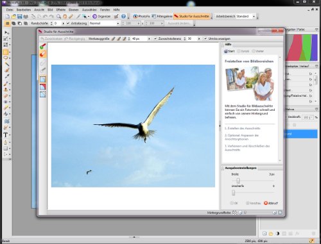Screen dimensions: 321x244
Task: Open the Filtergalerie from the toolbar
Action: pyautogui.click(x=162, y=17)
